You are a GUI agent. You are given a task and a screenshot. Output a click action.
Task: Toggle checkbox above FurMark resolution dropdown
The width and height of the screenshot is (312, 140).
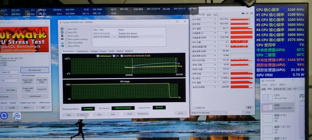2,69
